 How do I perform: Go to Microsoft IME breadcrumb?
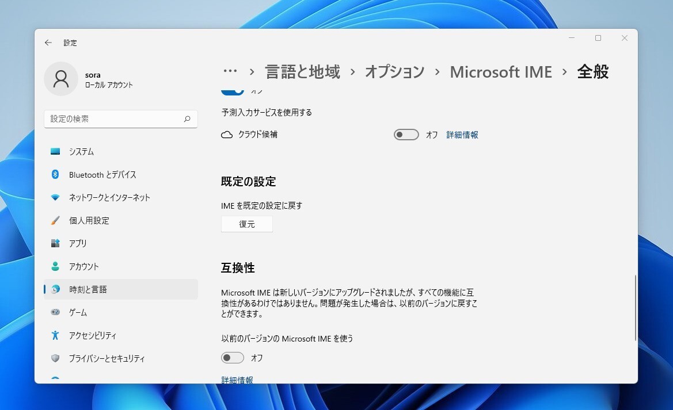pos(500,72)
